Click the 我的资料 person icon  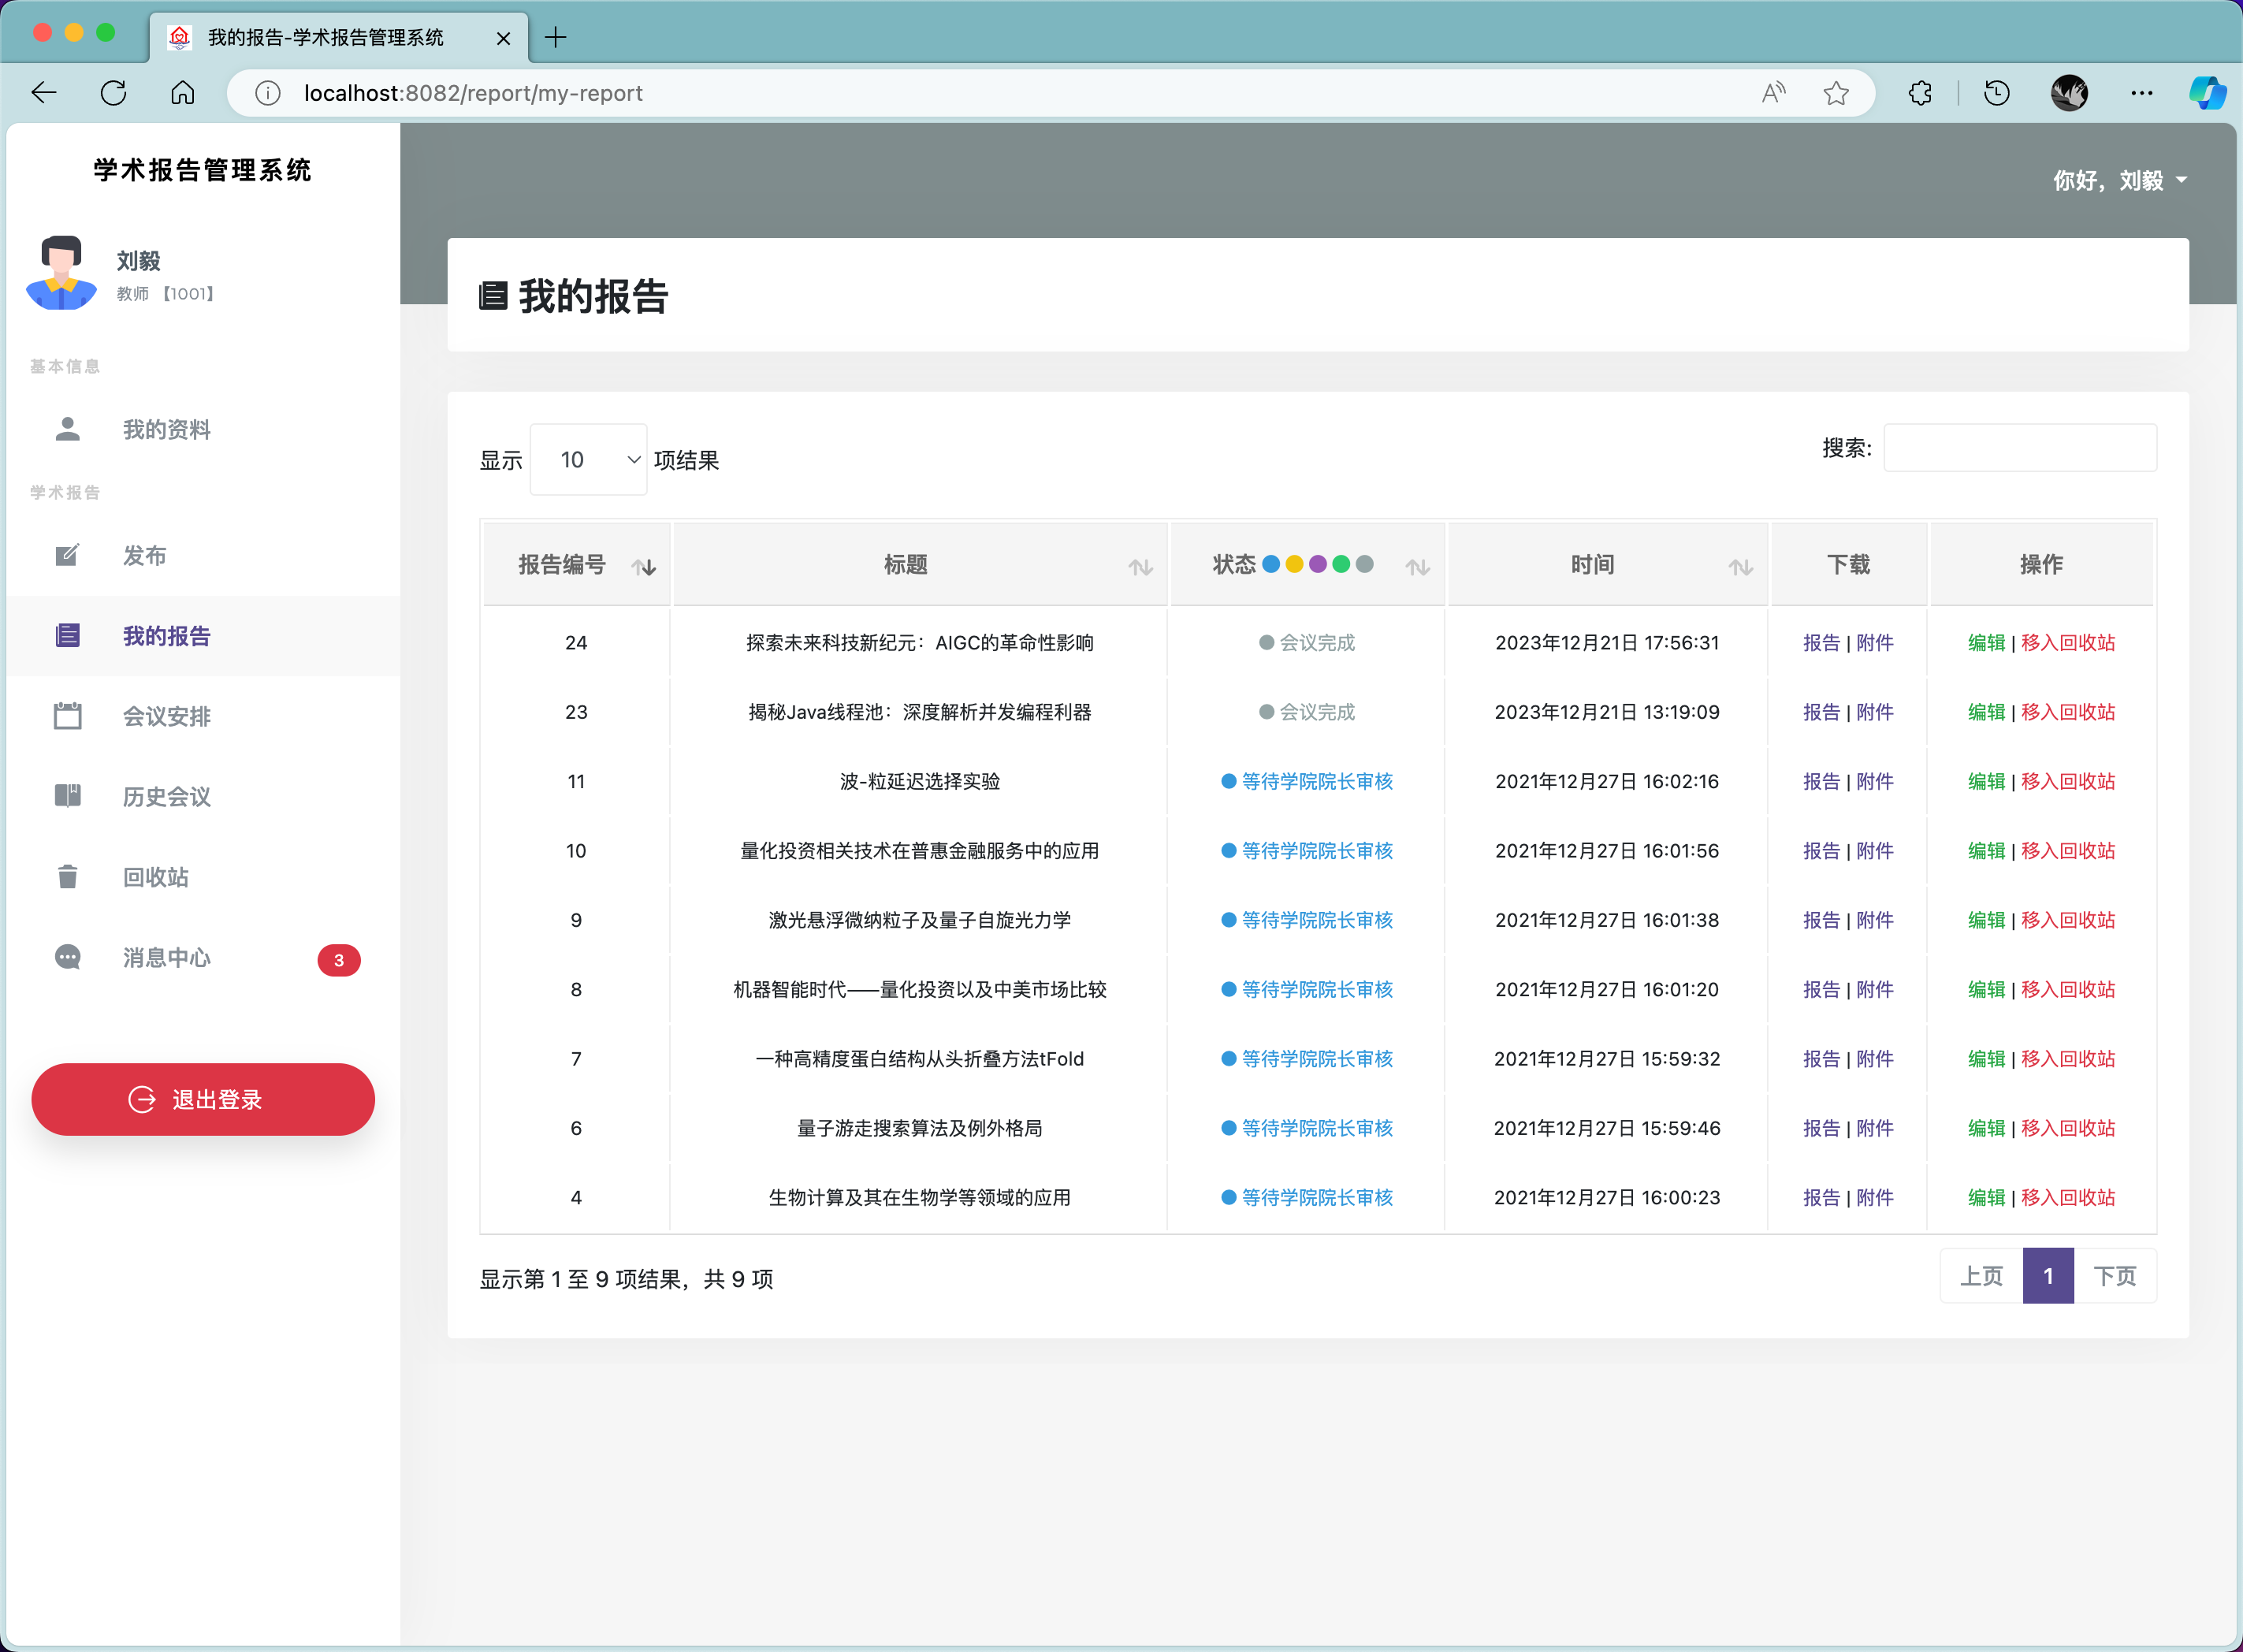[67, 429]
